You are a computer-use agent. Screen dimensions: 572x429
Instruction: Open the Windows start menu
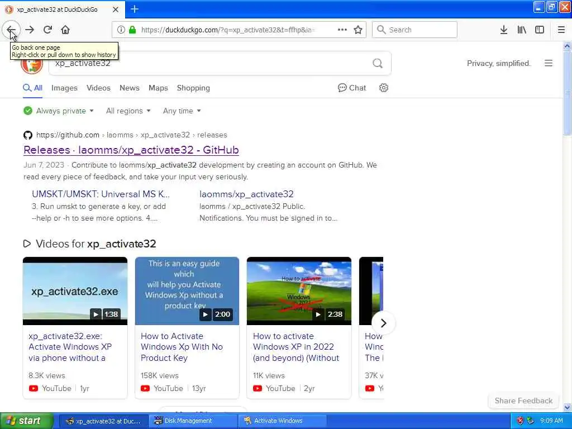click(x=26, y=421)
